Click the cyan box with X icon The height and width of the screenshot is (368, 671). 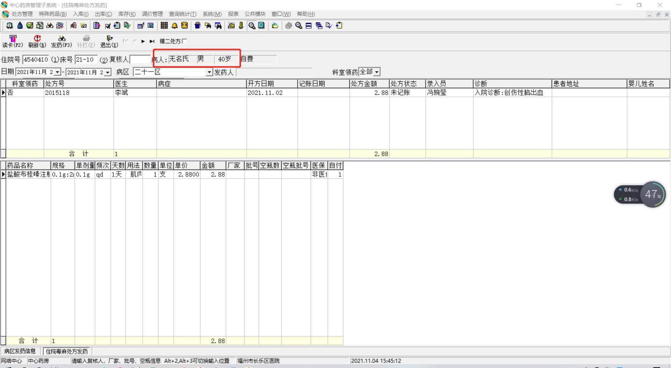[x=261, y=26]
